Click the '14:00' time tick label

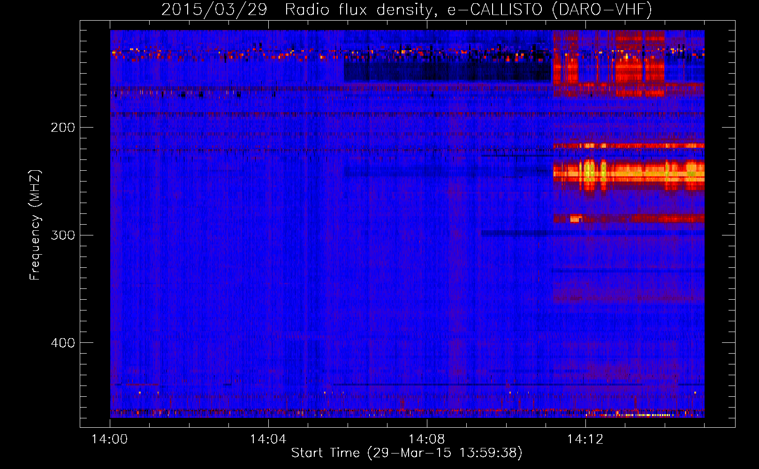[110, 439]
